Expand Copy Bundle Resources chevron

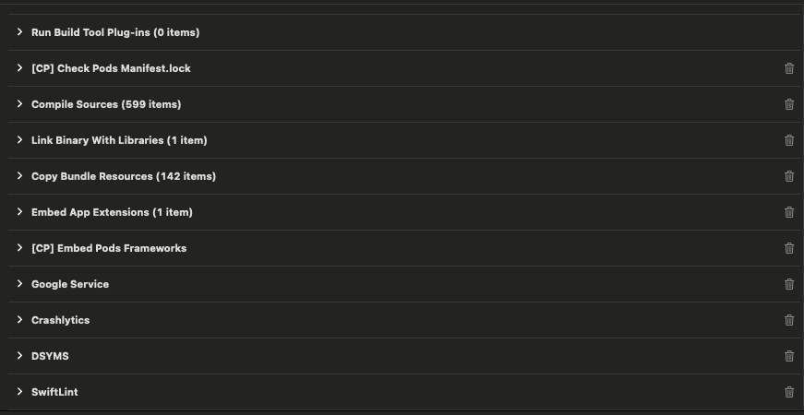19,176
